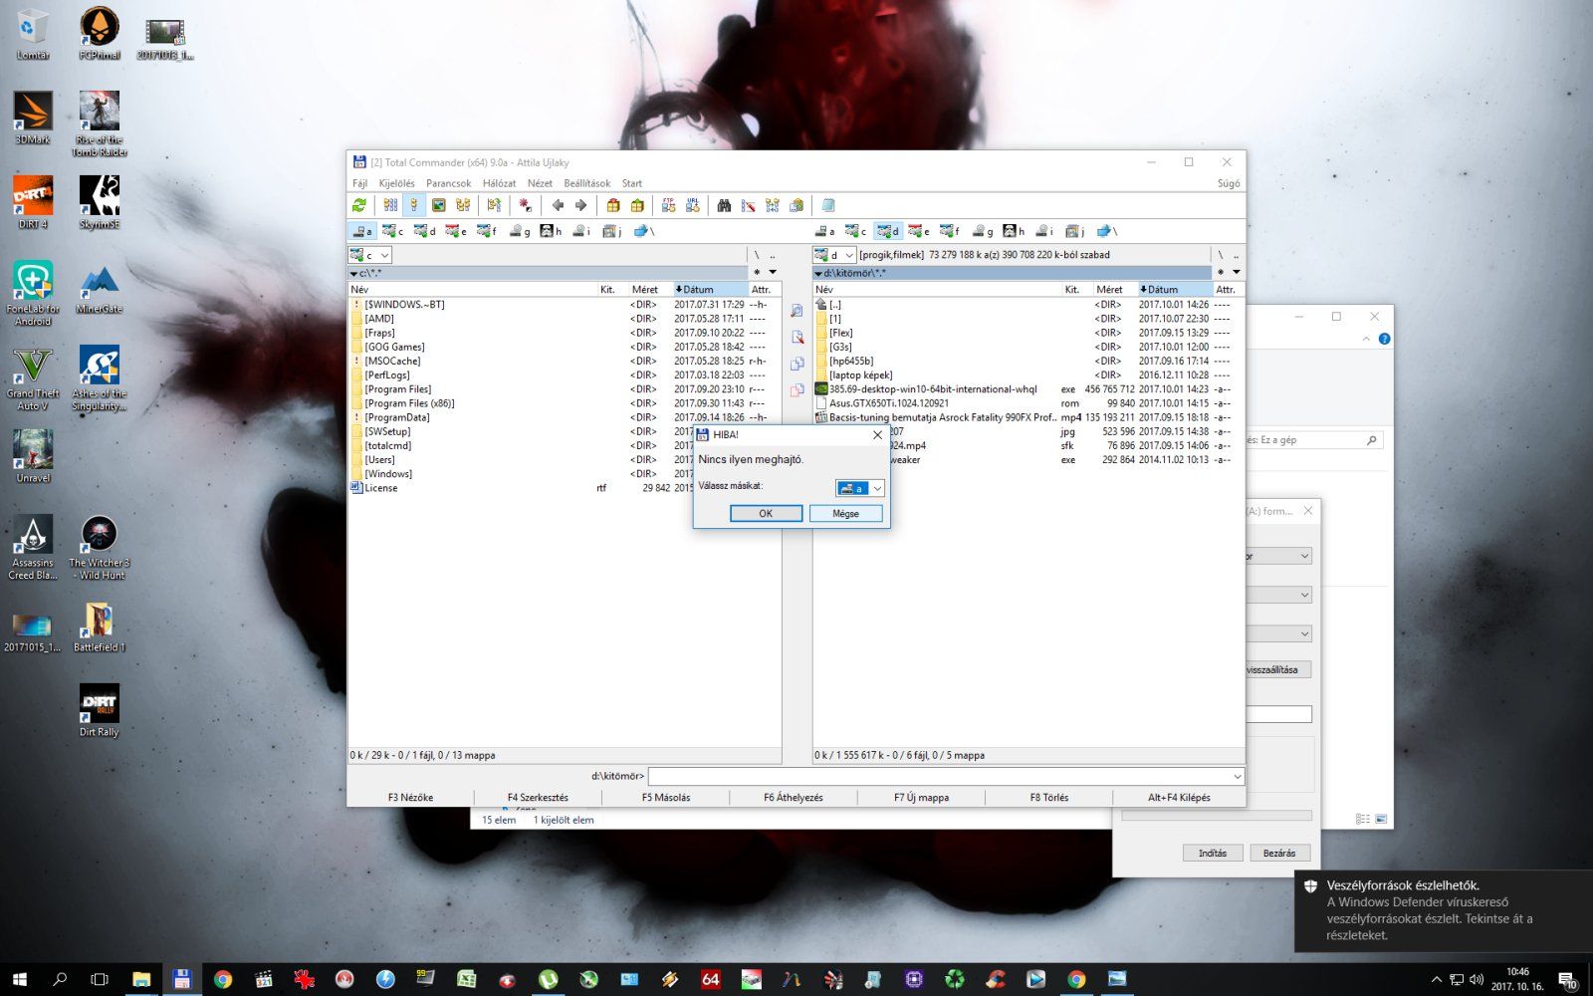Switch to brief file list view icon
This screenshot has width=1593, height=996.
coord(390,205)
